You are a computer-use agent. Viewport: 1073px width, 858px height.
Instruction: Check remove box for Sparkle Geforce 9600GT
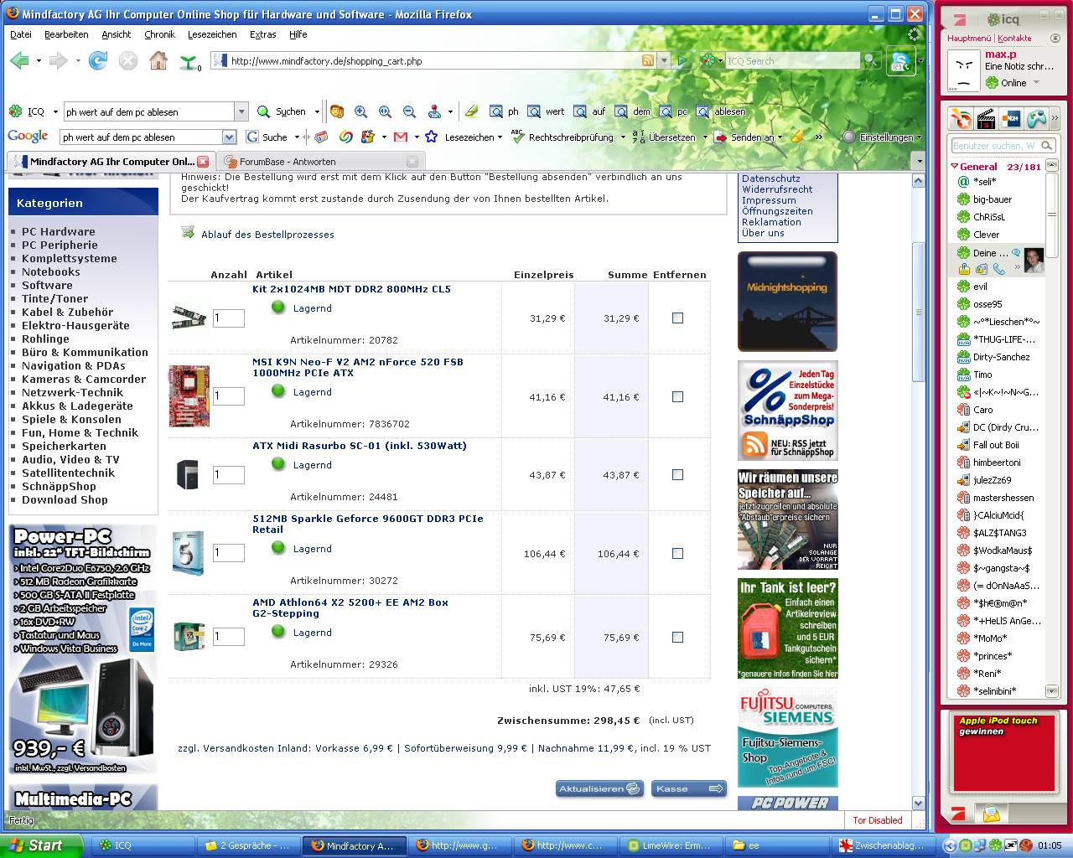(677, 553)
